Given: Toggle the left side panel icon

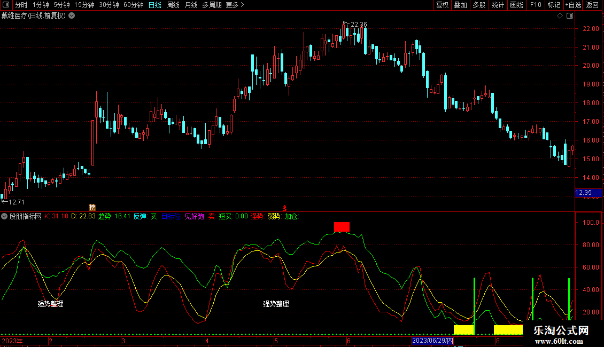Looking at the screenshot, I should [6, 5].
